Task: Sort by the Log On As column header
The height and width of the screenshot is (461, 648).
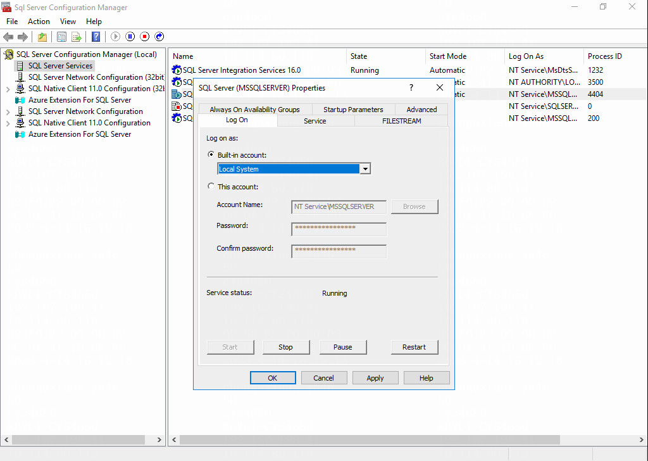Action: pos(544,56)
